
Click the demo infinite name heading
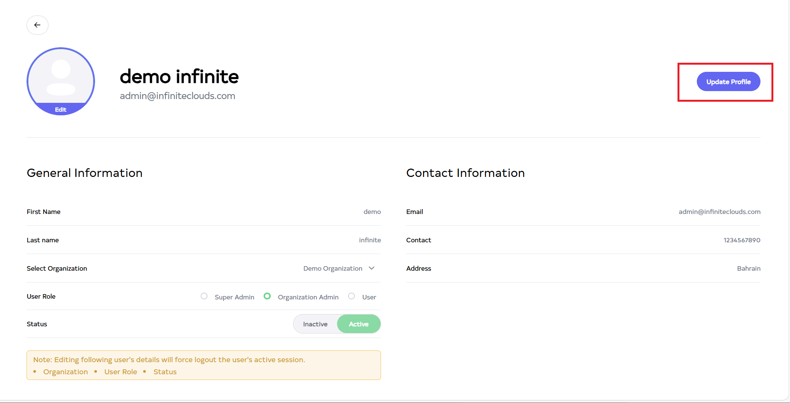[x=179, y=76]
